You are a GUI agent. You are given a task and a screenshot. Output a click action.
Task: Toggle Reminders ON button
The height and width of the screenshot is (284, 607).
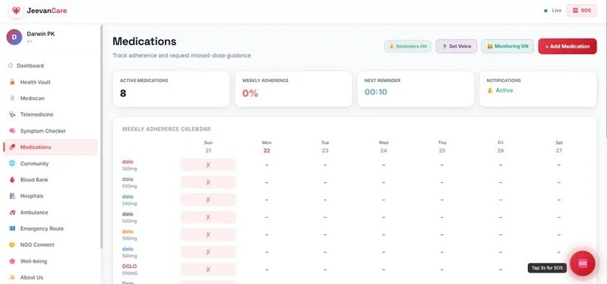(x=407, y=47)
